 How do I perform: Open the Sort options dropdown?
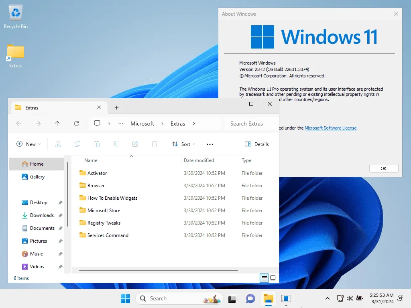183,144
